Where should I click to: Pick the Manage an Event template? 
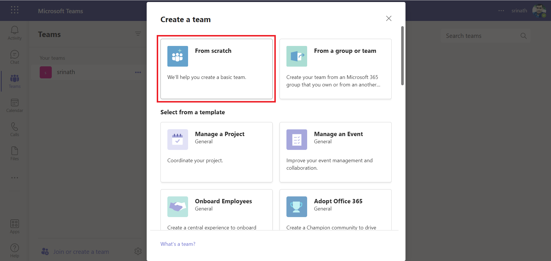point(335,152)
